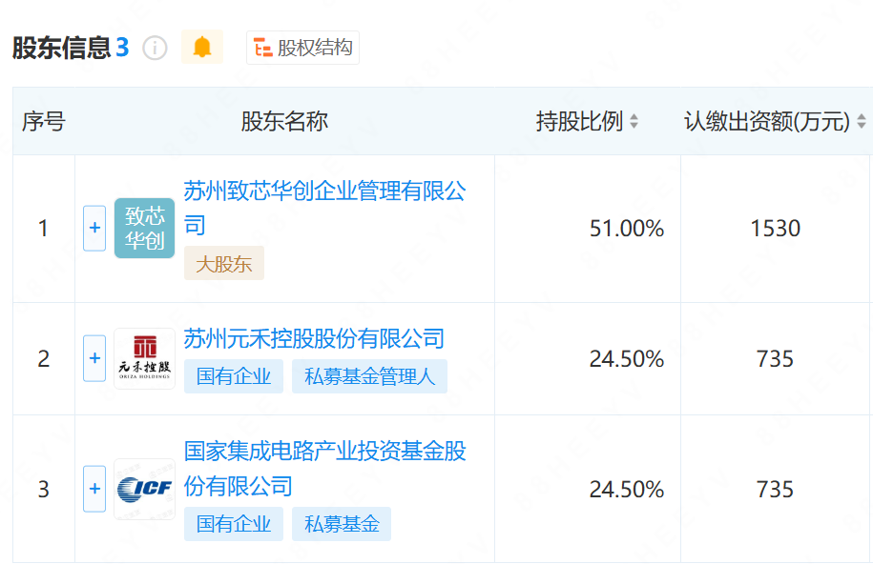Click the info icon beside 股东信息
Viewport: 873px width, 564px height.
[x=155, y=48]
